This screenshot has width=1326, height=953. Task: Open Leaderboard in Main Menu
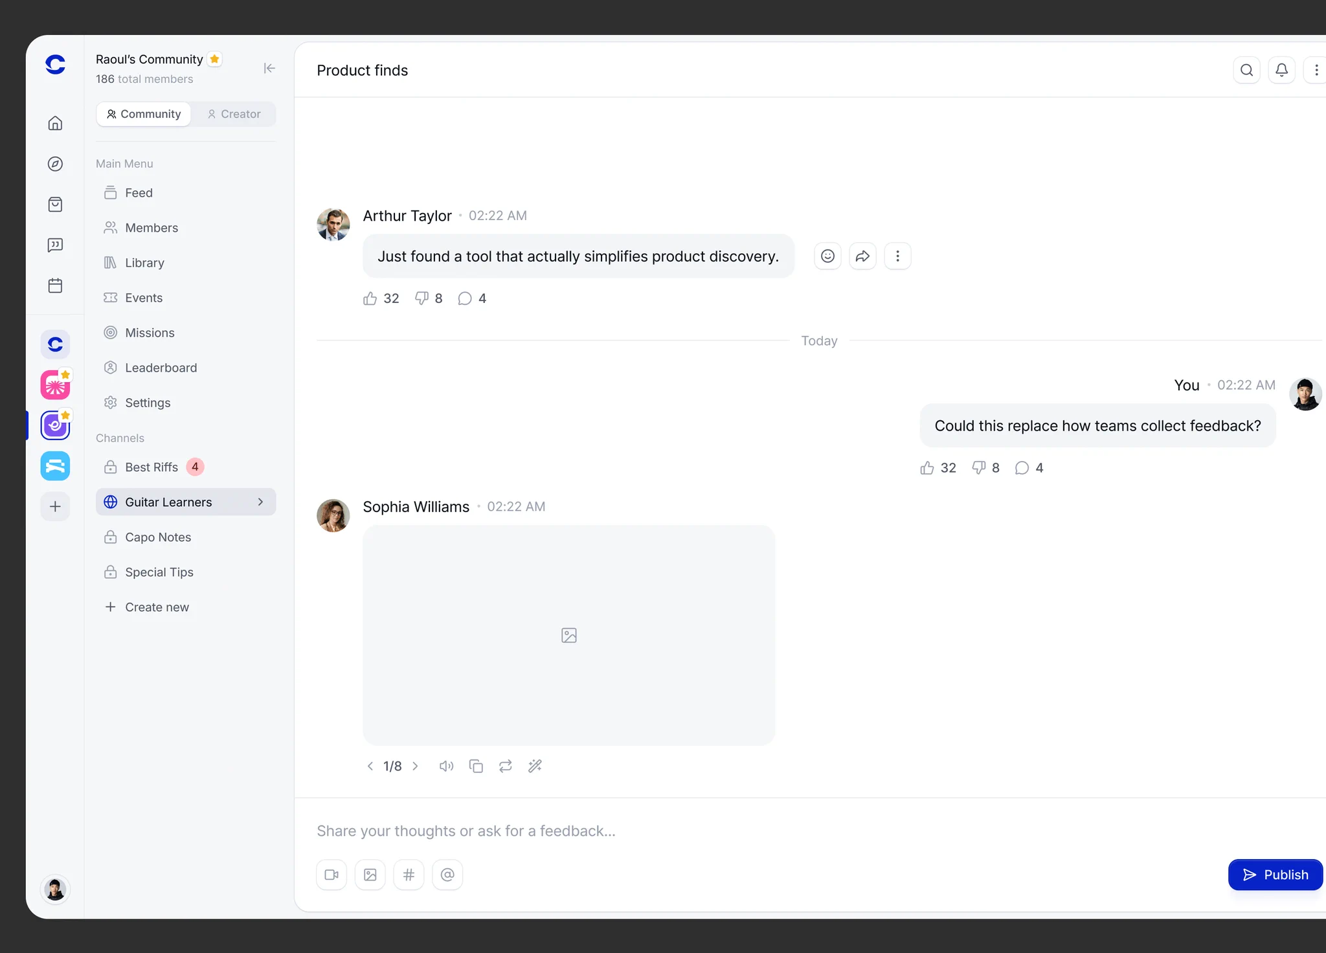tap(186, 368)
